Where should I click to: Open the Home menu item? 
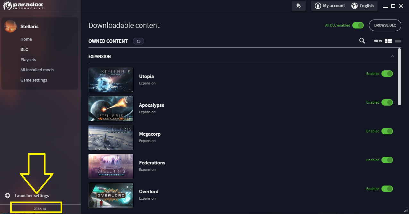tap(26, 39)
